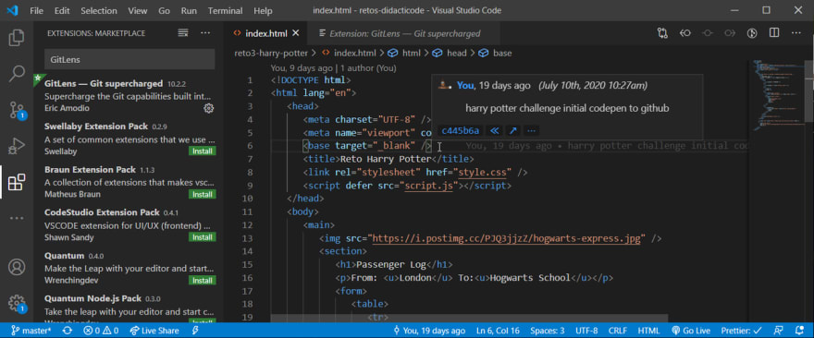Image resolution: width=814 pixels, height=338 pixels.
Task: Open the Help menu
Action: pos(263,10)
